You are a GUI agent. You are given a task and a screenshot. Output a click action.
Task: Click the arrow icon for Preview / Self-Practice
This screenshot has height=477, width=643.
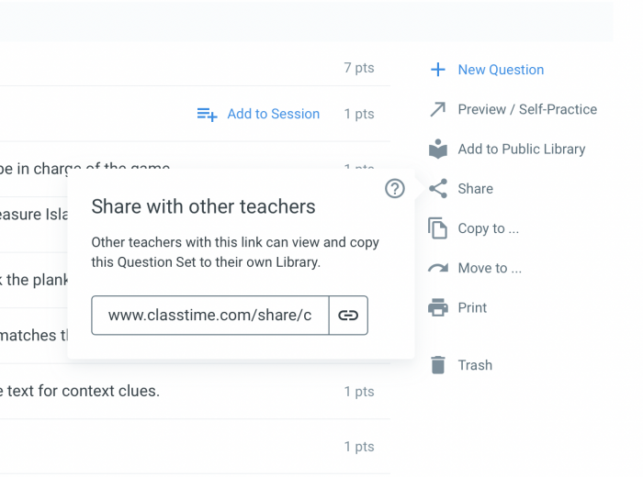[x=438, y=109]
